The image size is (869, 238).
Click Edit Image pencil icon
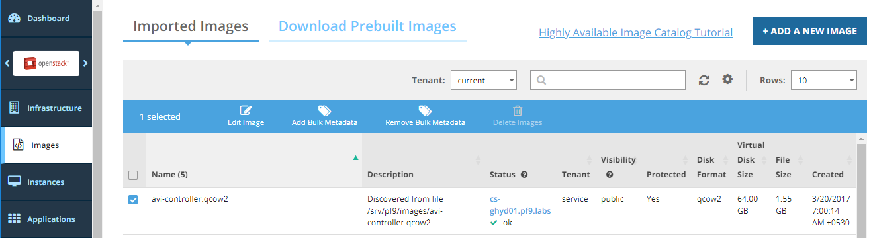(x=246, y=110)
